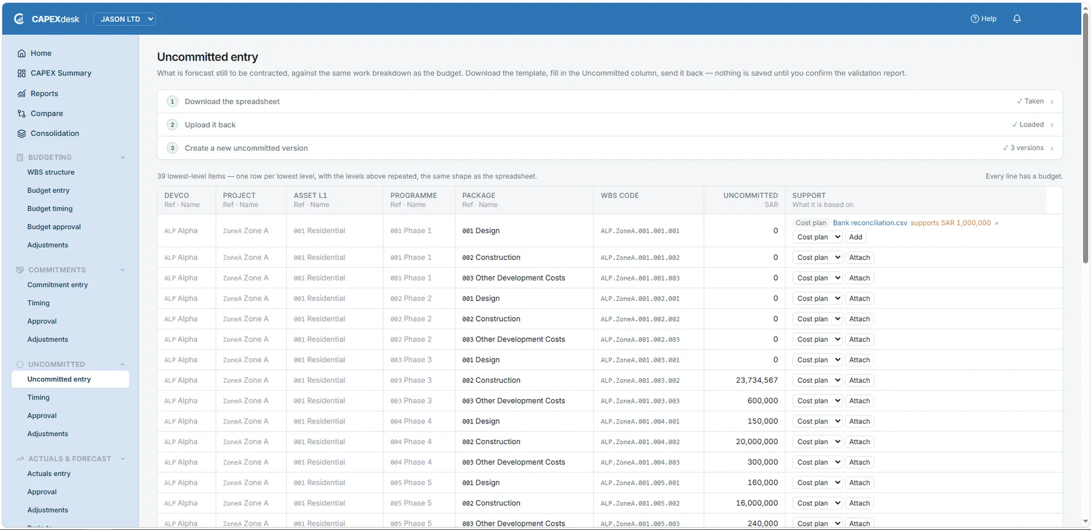Click the Home sidebar icon
The image size is (1091, 530).
click(22, 53)
